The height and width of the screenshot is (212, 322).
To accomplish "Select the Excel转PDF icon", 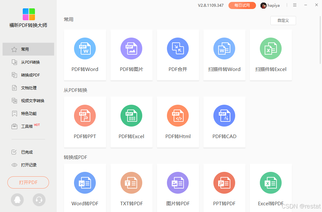I will pyautogui.click(x=271, y=183).
